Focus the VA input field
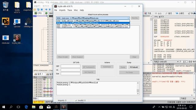196x110 pixels. 70,70
